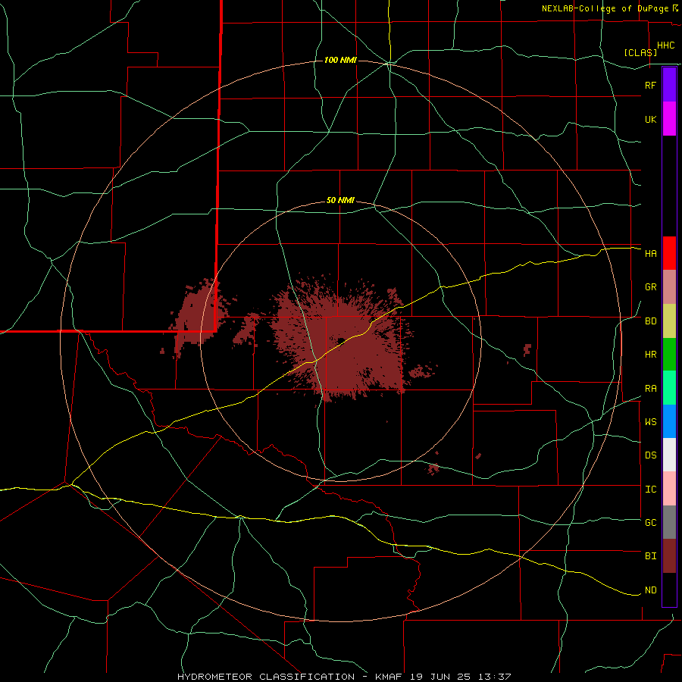Click the "RF" legend label
Screen dimensions: 682x682
point(650,85)
